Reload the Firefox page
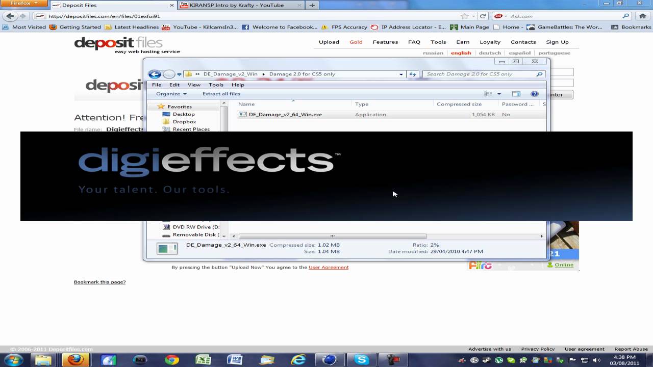The width and height of the screenshot is (653, 367). [483, 16]
